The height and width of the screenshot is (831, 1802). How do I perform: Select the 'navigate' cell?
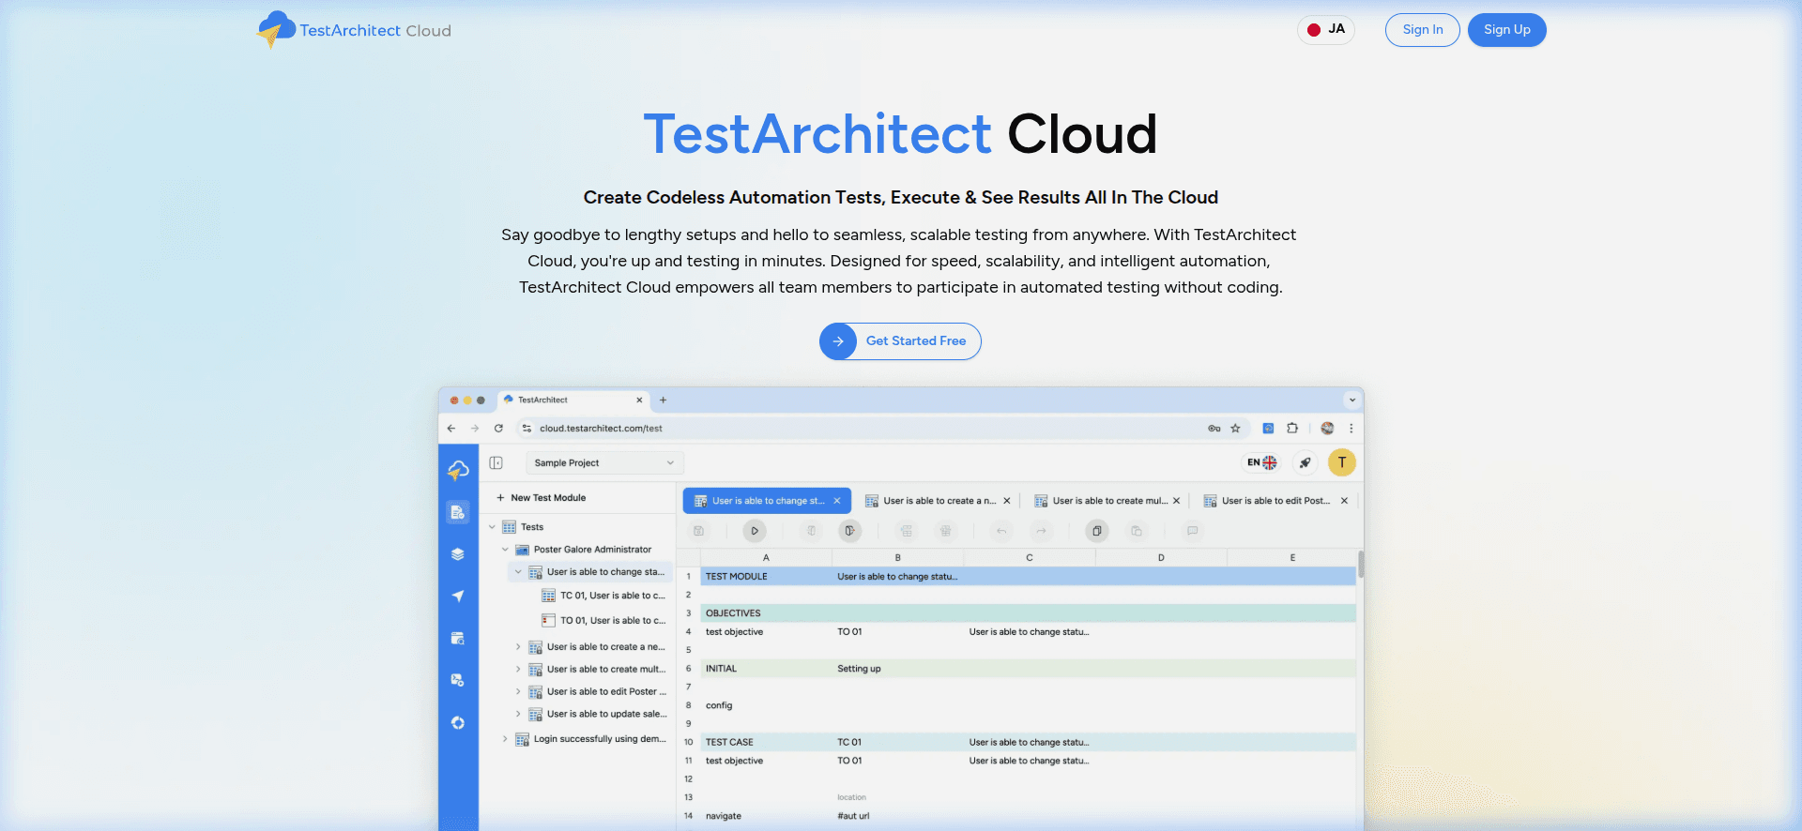766,816
